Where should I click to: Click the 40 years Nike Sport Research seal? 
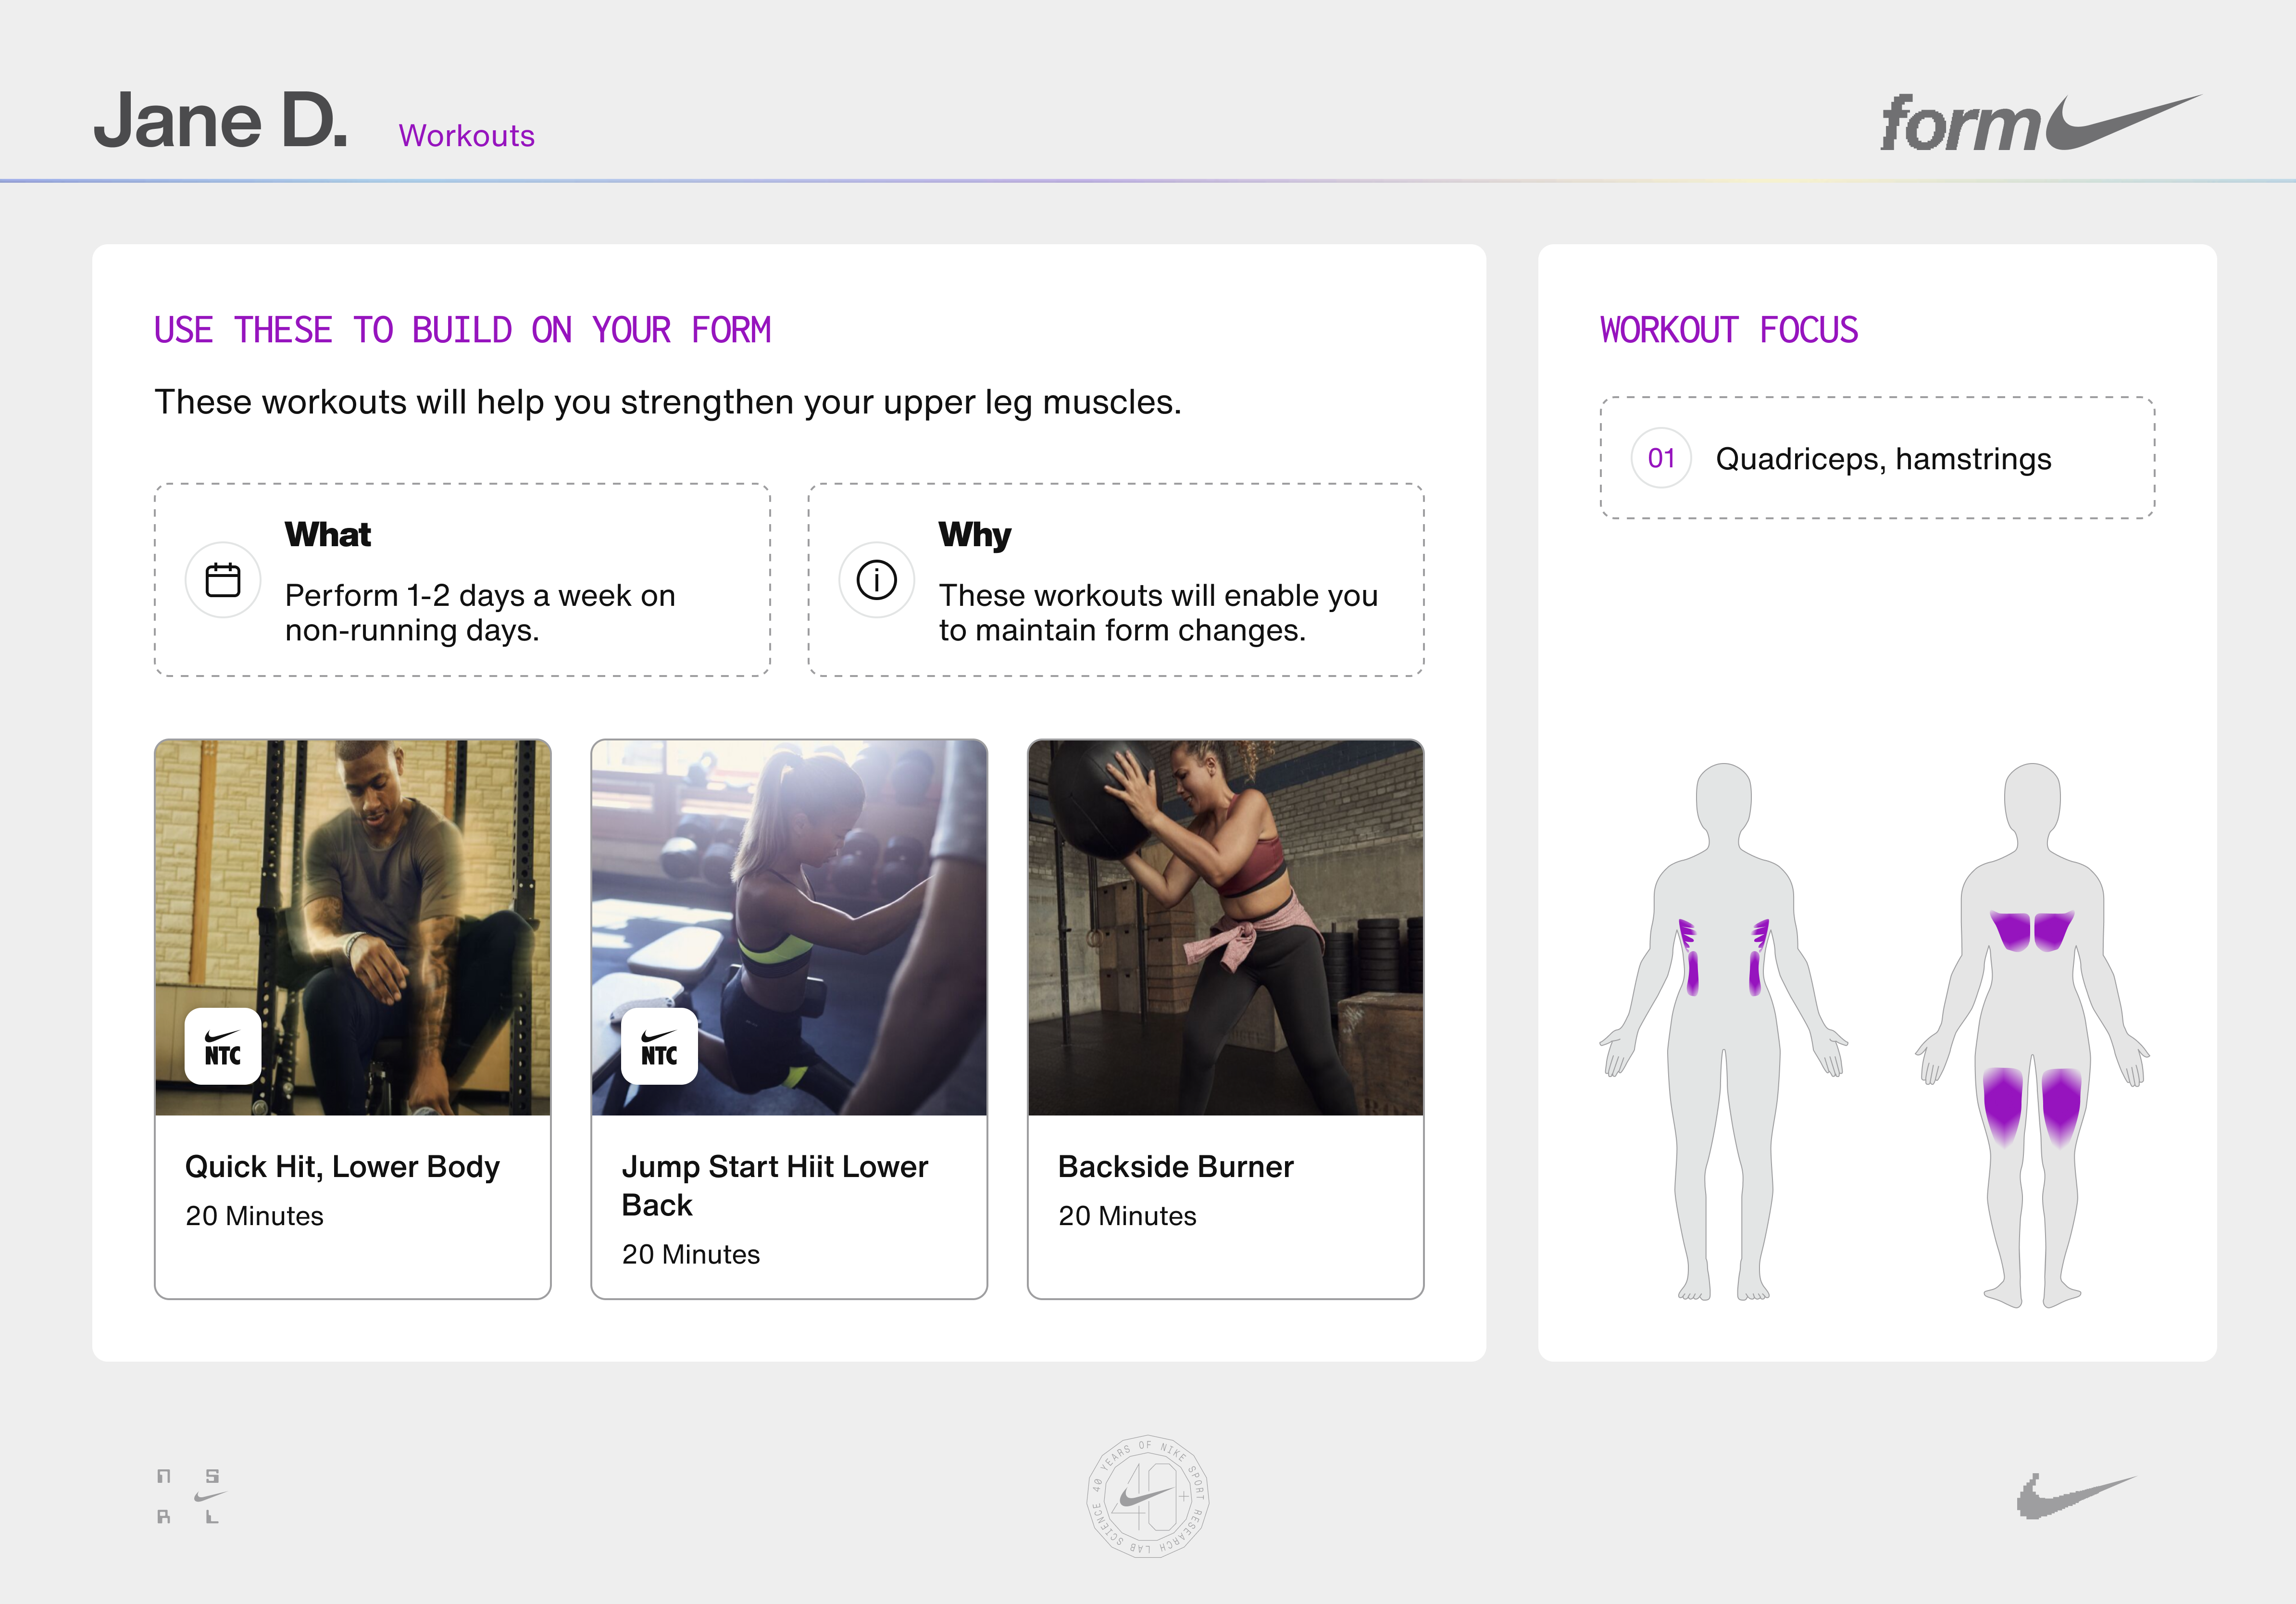[1148, 1497]
